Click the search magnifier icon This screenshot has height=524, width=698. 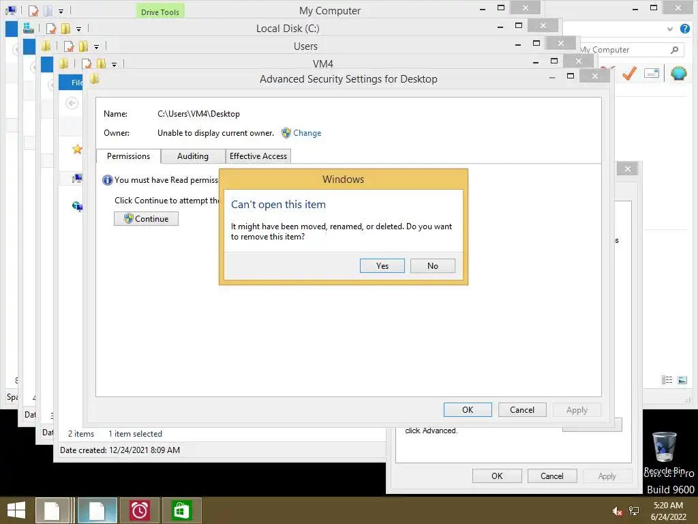[675, 50]
